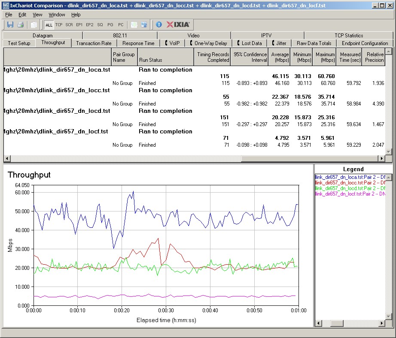396x338 pixels.
Task: Switch to the Test Setup tab
Action: point(19,43)
